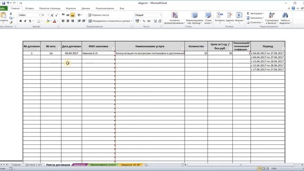The image size is (304, 171).
Task: Open the Разметка страницы ribbon tab
Action: pos(49,9)
